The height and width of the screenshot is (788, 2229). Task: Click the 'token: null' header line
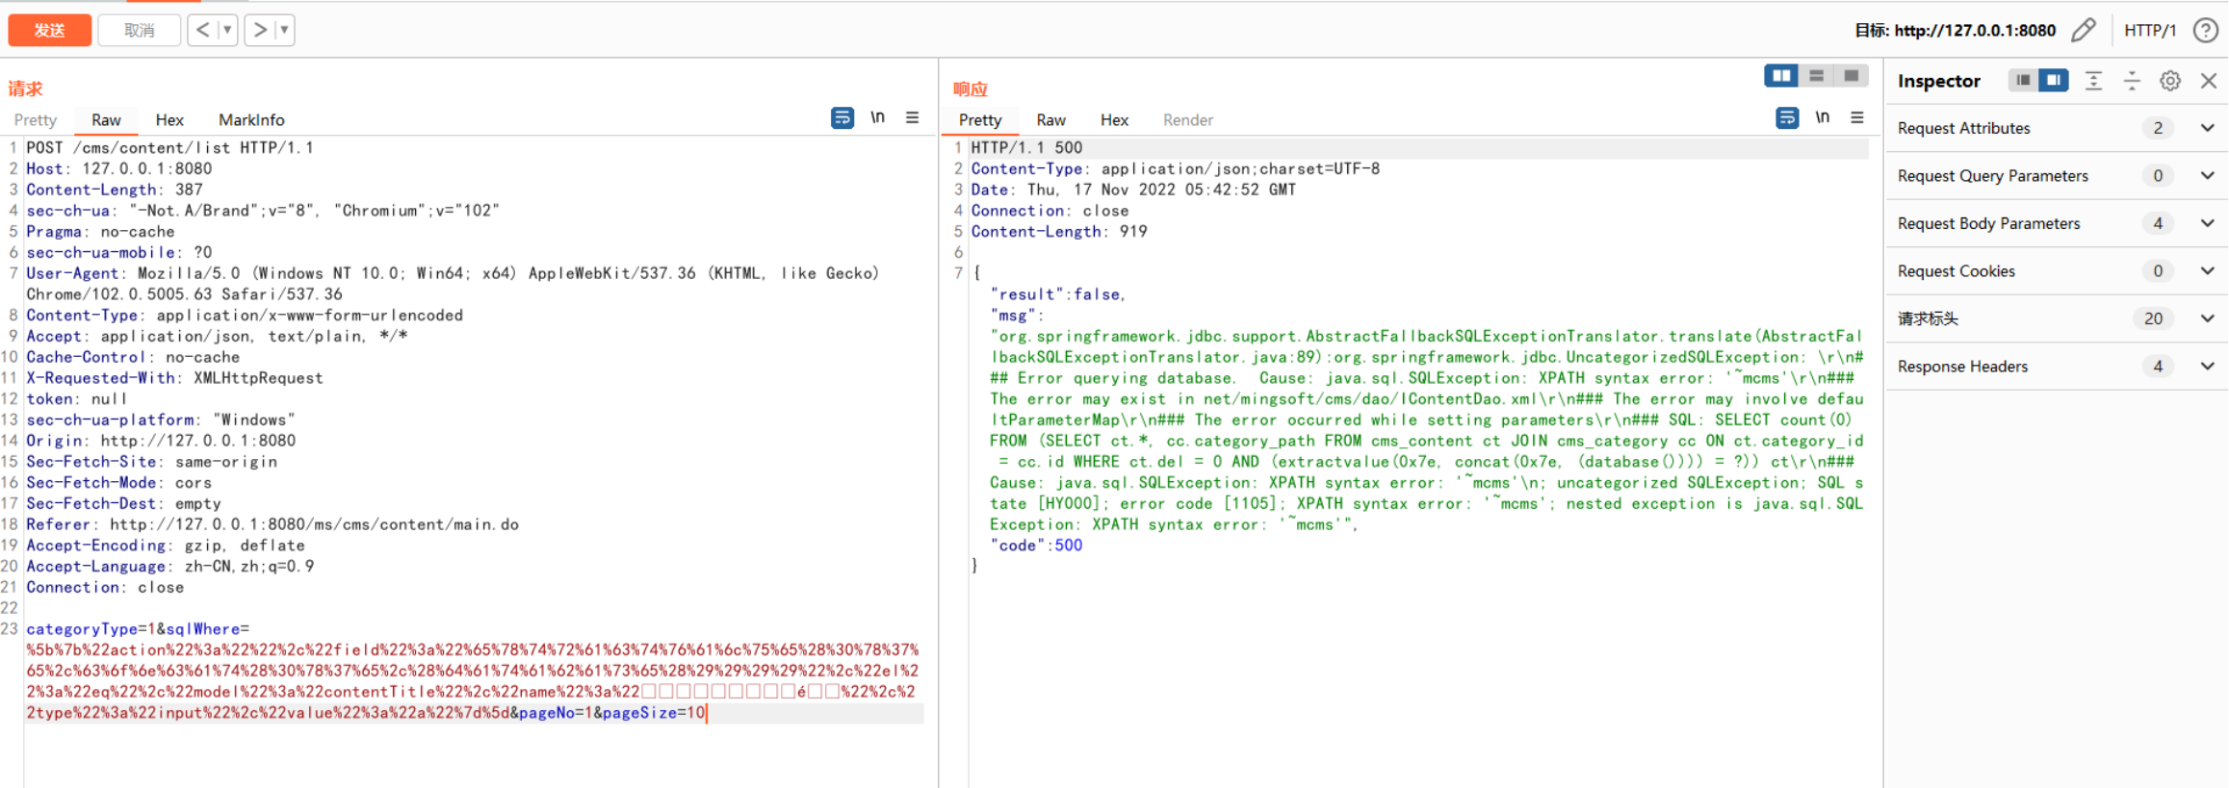77,399
